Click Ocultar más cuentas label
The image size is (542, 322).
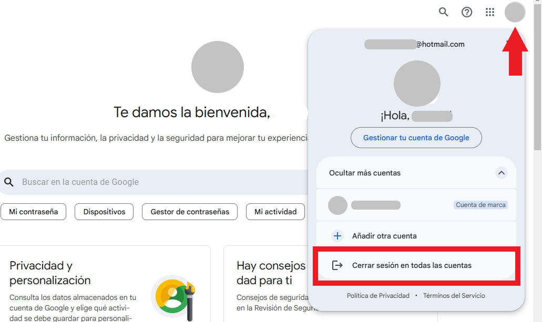coord(365,173)
